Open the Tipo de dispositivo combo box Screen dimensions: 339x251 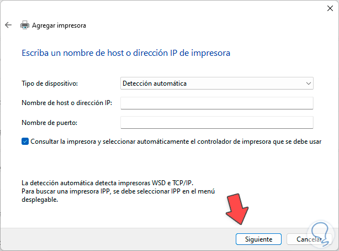[x=216, y=83]
